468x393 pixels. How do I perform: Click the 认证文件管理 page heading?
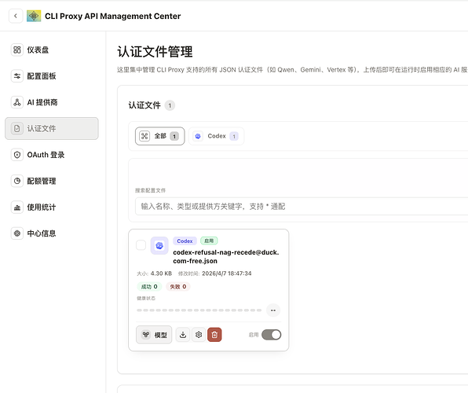155,52
